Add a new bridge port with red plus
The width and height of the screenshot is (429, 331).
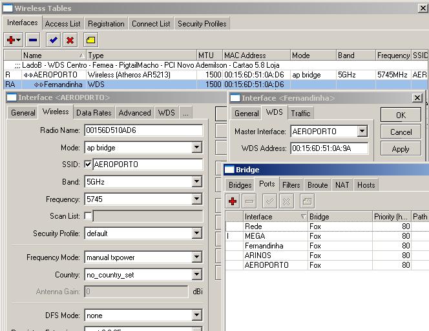[x=233, y=201]
